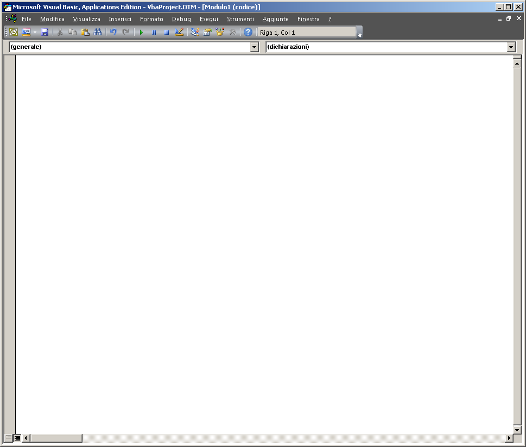Screen dimensions: 526x447
Task: Switch to Procedure View button at bottom left
Action: (x=9, y=438)
